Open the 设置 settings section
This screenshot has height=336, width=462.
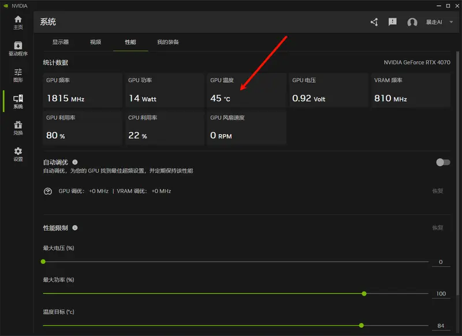[18, 154]
